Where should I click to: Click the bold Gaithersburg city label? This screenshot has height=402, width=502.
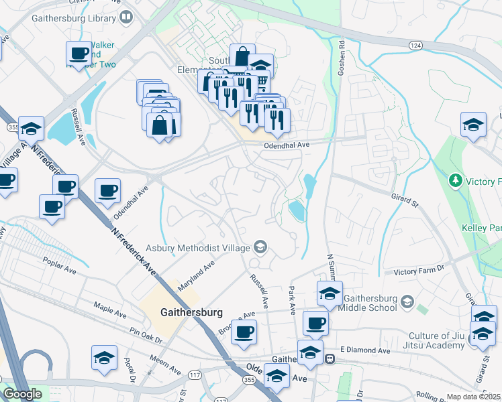pos(191,312)
